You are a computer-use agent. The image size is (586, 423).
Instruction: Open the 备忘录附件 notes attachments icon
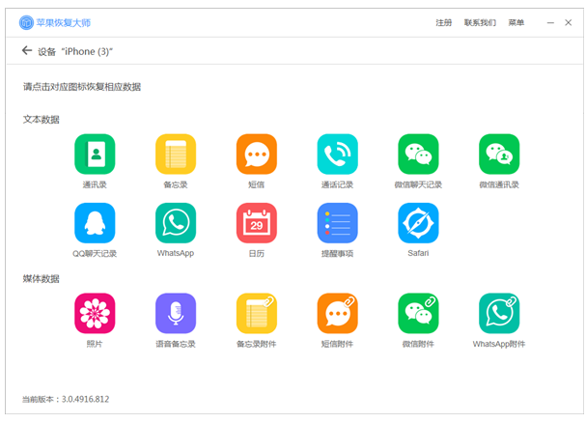click(257, 313)
